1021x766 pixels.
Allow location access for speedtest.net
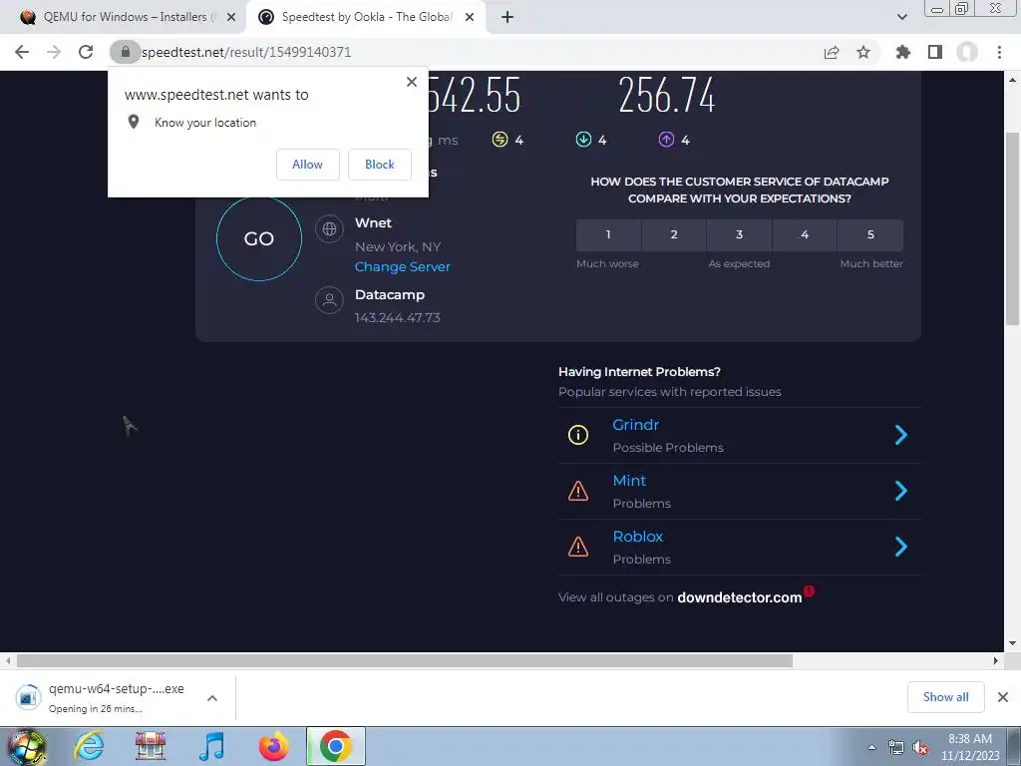pyautogui.click(x=307, y=165)
